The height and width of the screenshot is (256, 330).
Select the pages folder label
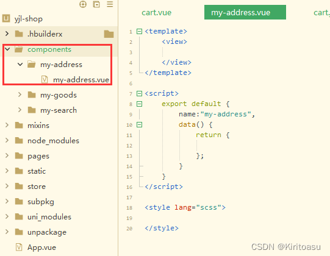[x=38, y=156]
